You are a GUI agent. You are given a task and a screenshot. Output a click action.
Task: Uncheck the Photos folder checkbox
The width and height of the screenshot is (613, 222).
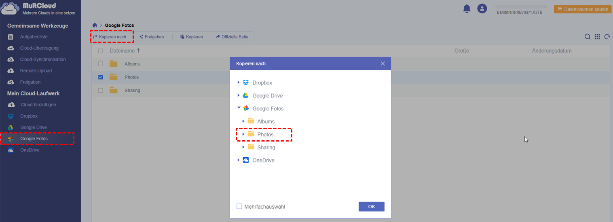click(x=101, y=77)
